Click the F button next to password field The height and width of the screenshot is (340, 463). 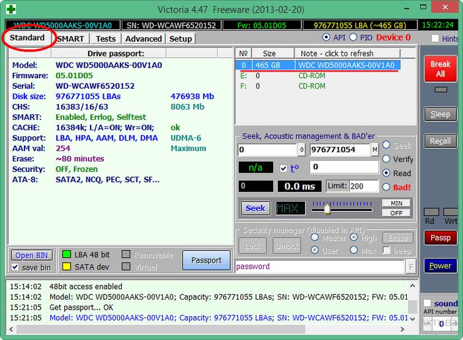(411, 267)
